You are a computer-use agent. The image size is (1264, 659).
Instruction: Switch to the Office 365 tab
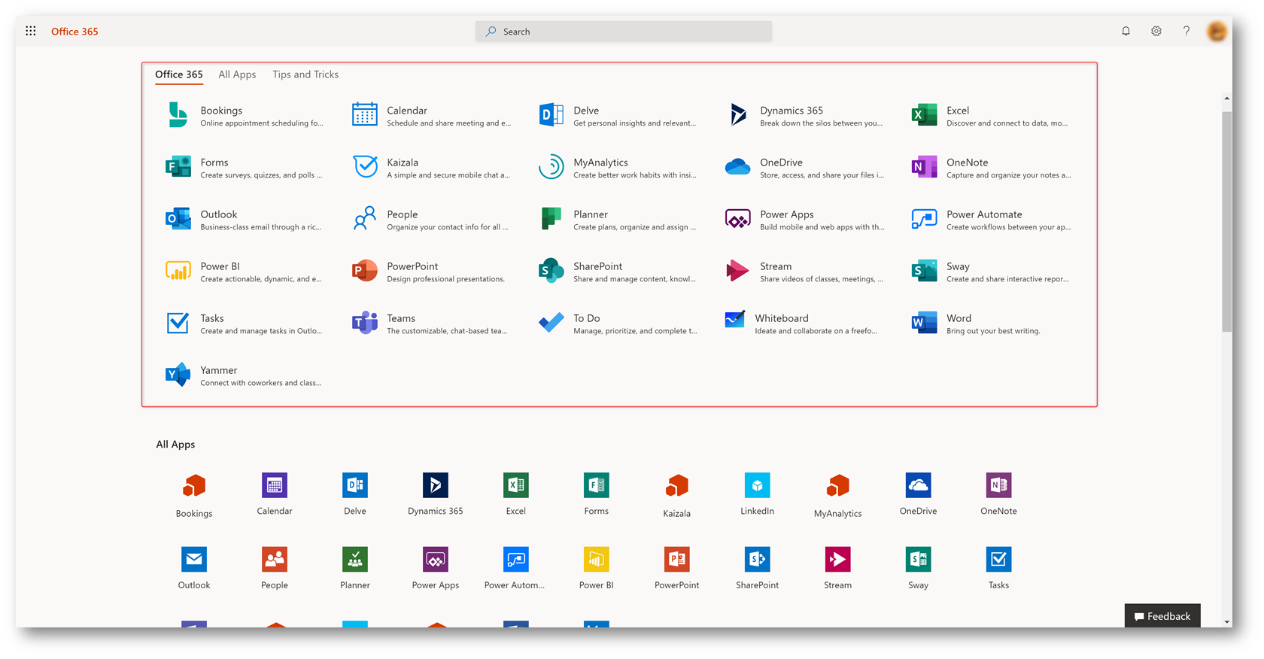tap(179, 74)
